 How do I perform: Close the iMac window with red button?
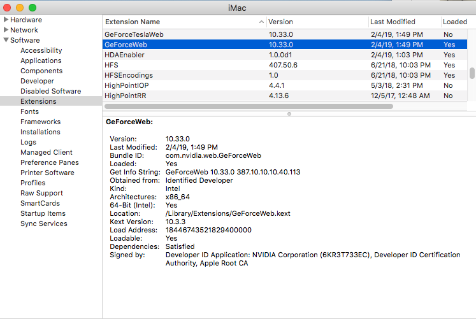(7, 8)
